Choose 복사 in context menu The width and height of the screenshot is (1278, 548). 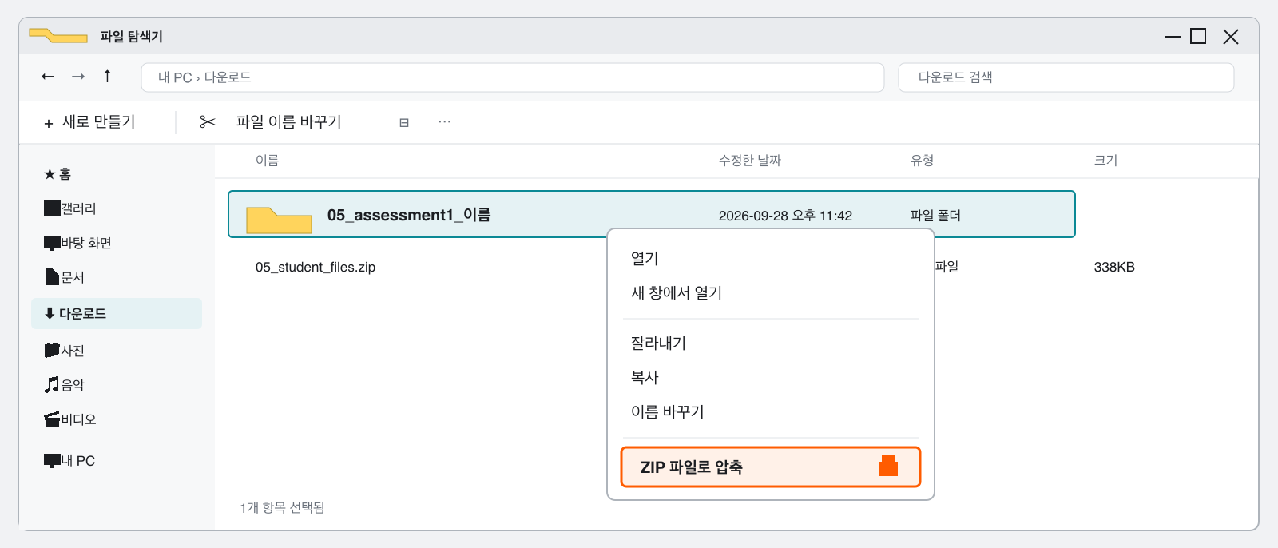(x=645, y=377)
